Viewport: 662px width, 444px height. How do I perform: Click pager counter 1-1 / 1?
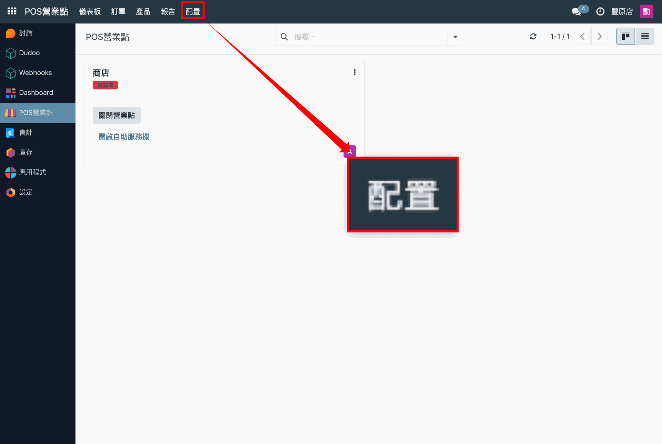click(x=560, y=37)
